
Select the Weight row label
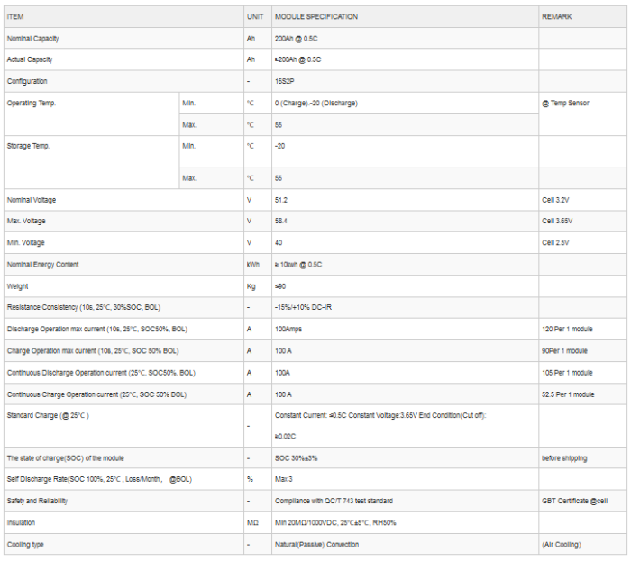click(17, 285)
